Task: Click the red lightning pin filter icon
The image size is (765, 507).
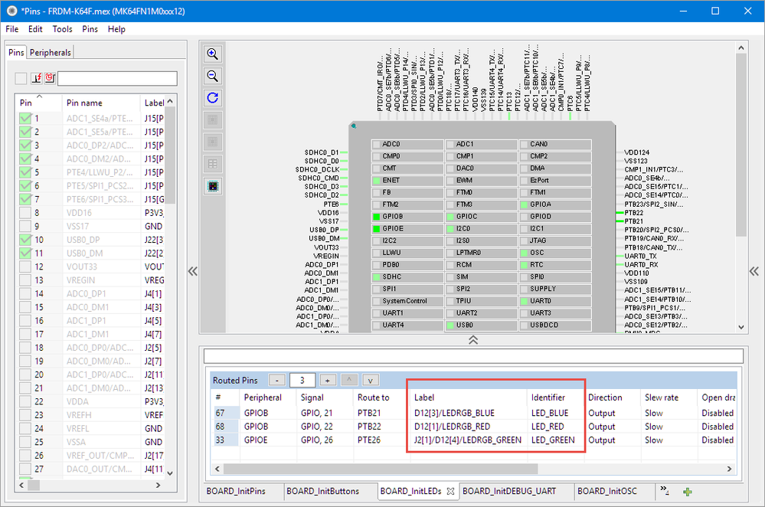Action: point(37,78)
